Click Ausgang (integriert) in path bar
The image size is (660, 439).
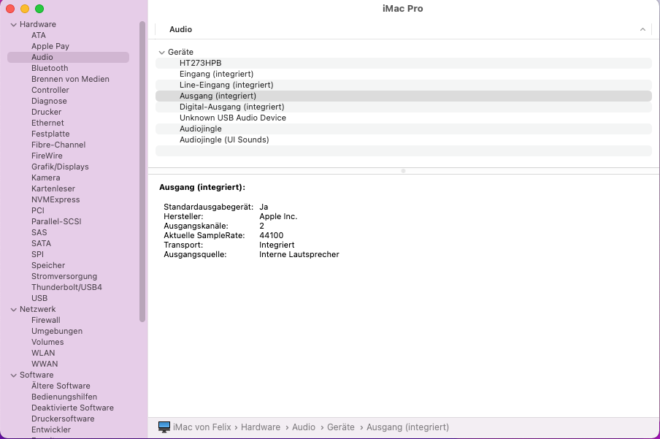click(407, 427)
